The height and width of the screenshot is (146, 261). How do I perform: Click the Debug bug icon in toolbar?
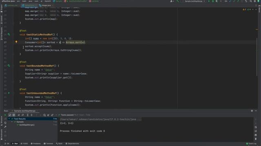tap(213, 1)
